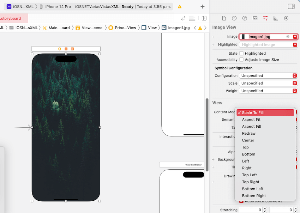The image size is (300, 213).
Task: Toggle Adjusts Image Size accessibility option
Action: pos(242,60)
